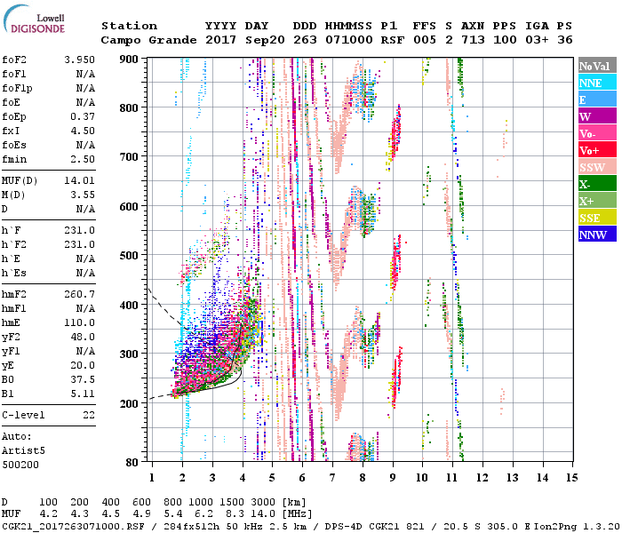Screen dimensions: 622x533
Task: Click the Lowell Digisonde logo
Action: click(34, 20)
